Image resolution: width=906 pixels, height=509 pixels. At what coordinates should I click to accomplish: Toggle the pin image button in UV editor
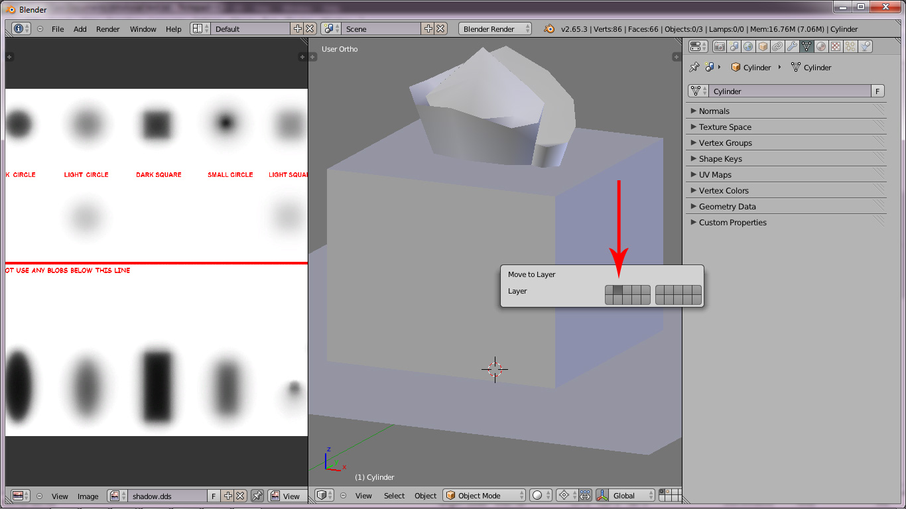pos(257,496)
